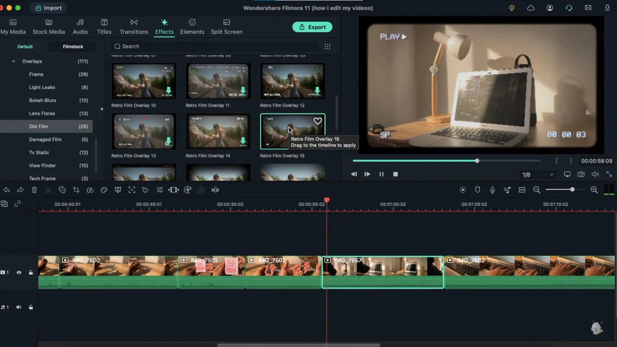This screenshot has width=617, height=347.
Task: Click the Add Track icon
Action: coord(4,204)
